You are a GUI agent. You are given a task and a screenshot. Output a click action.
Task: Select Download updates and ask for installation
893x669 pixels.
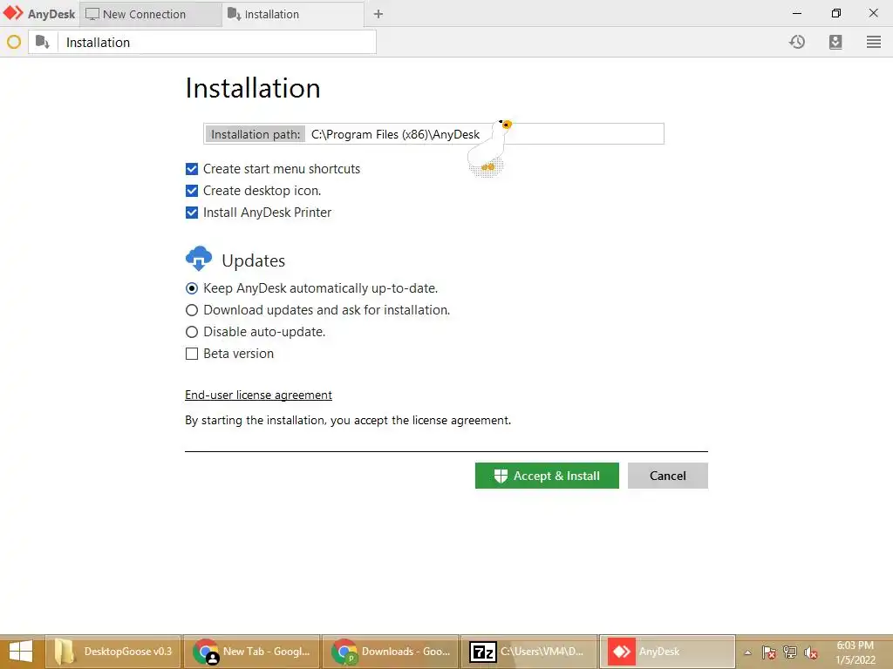coord(192,310)
